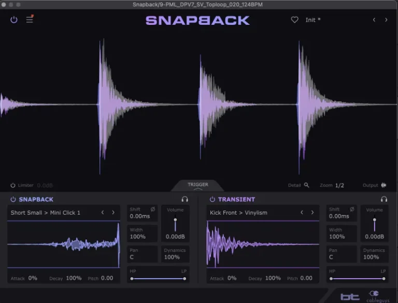
Task: Click the Transient Width 100% field
Action: coord(342,233)
